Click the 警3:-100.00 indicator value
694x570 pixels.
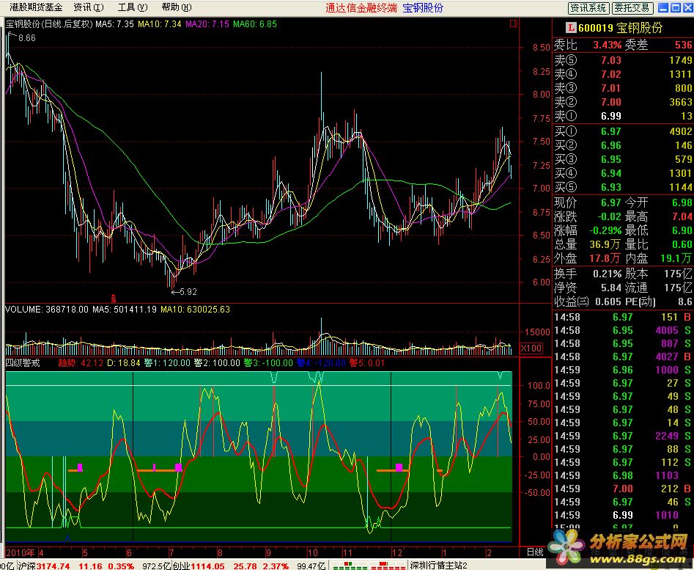268,363
